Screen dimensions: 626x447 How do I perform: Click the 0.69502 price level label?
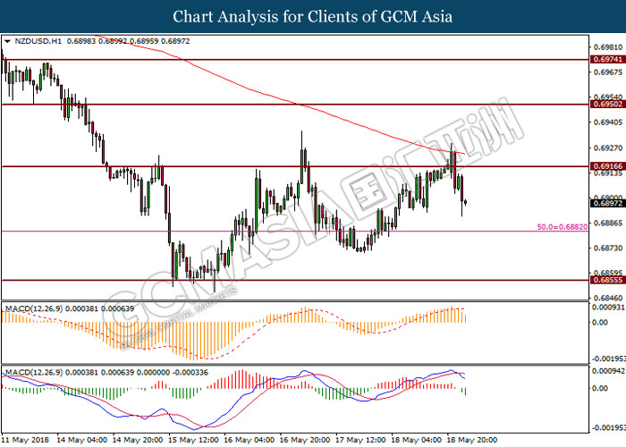click(x=607, y=105)
